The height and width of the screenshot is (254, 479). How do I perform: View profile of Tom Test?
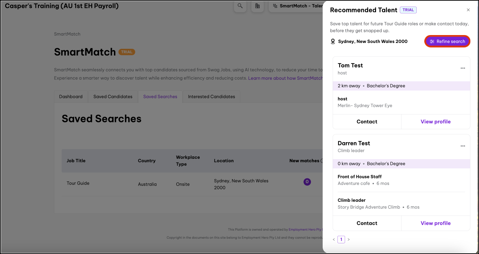(x=435, y=122)
